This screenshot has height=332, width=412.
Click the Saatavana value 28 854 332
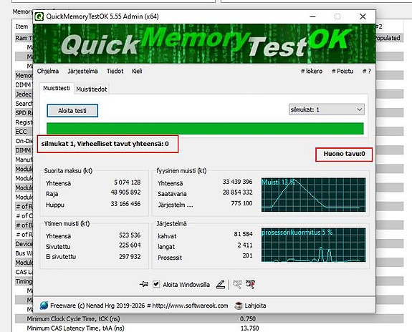point(237,192)
